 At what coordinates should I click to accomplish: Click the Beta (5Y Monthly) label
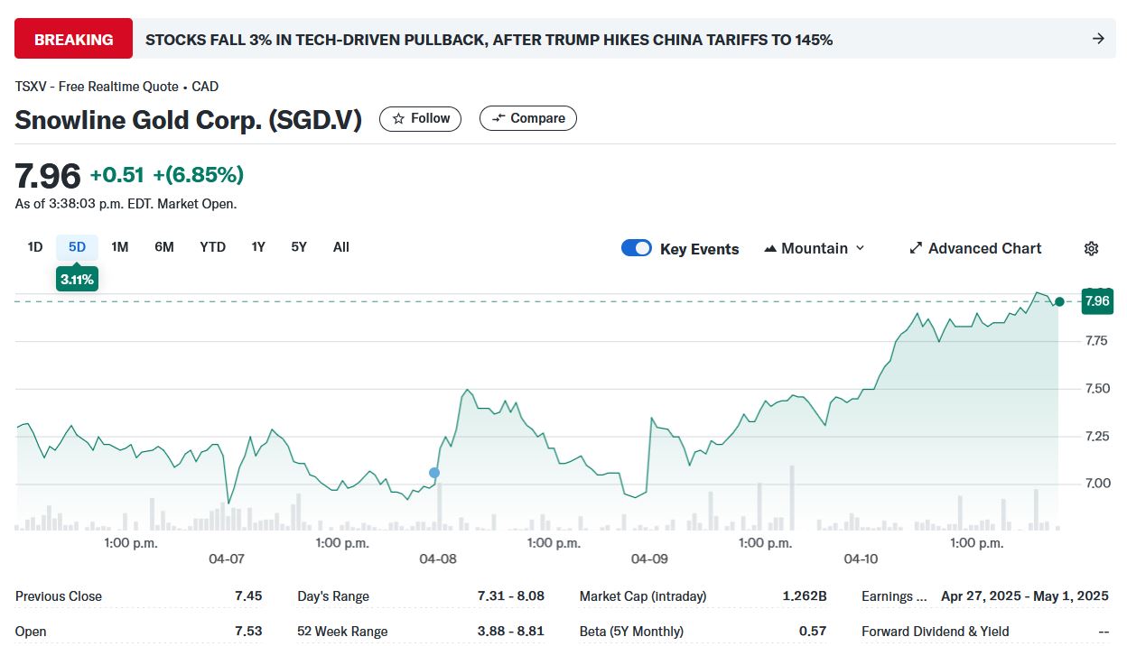click(631, 632)
